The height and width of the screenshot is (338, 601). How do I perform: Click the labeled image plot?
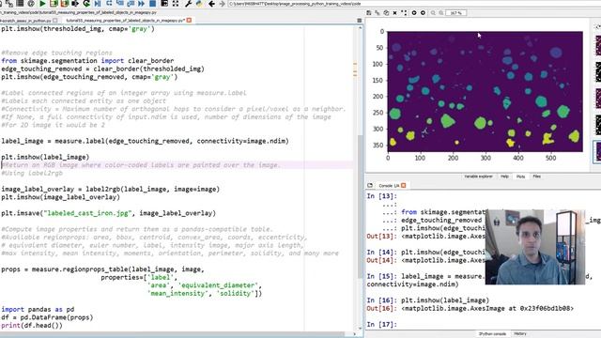point(485,92)
